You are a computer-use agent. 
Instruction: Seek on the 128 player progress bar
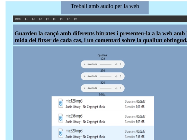click(106, 64)
